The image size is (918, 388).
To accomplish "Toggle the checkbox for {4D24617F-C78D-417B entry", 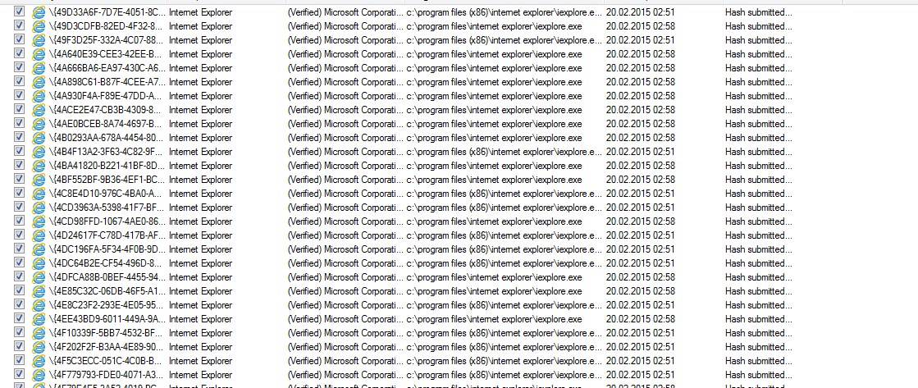I will (20, 234).
